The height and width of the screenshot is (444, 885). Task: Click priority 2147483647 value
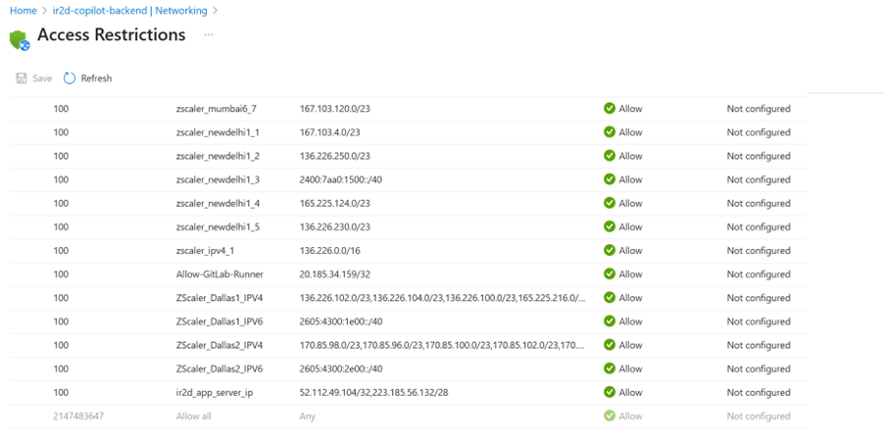[x=78, y=417]
